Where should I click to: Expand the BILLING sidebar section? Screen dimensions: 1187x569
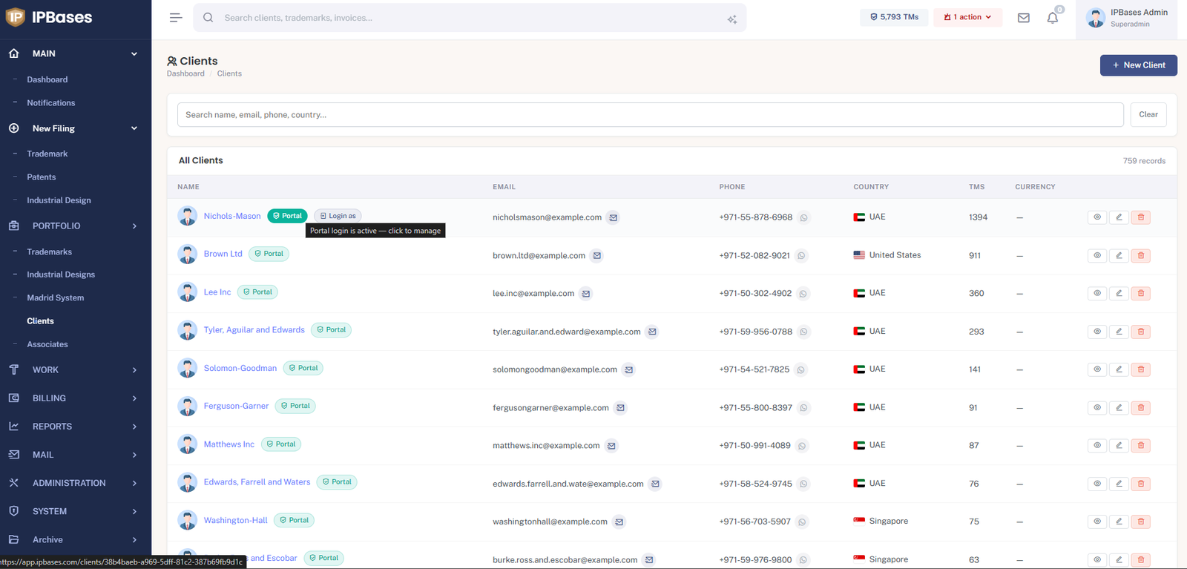coord(76,398)
